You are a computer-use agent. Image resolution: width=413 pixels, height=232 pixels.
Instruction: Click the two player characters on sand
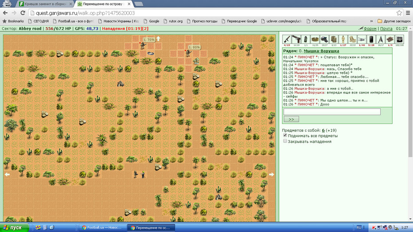tap(139, 174)
